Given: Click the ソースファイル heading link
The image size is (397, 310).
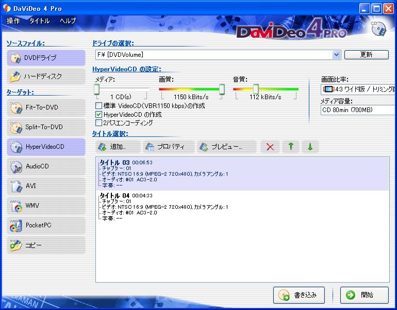Looking at the screenshot, I should pyautogui.click(x=25, y=43).
